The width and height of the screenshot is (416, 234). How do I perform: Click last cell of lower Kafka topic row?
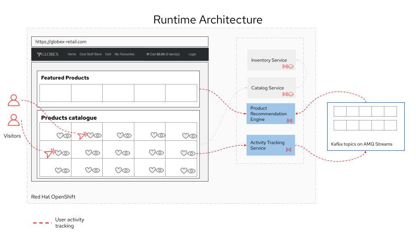click(x=390, y=125)
